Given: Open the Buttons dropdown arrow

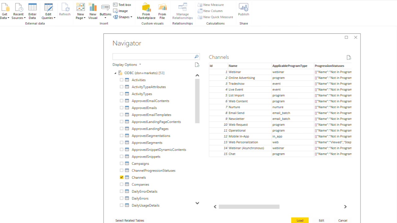Looking at the screenshot, I should pos(105,18).
